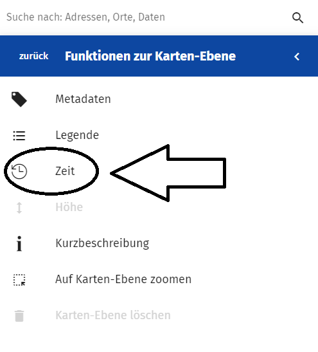This screenshot has height=352, width=318.
Task: Click the zoom-to-layer dashed square icon
Action: click(x=19, y=280)
